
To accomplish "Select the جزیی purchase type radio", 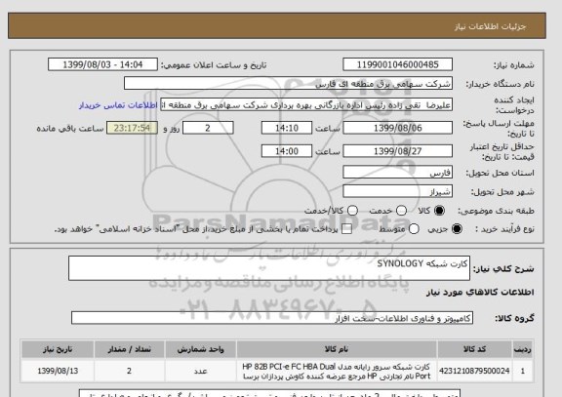I will click(x=457, y=229).
